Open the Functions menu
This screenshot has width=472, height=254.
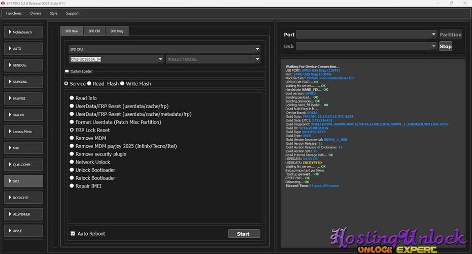(x=14, y=13)
